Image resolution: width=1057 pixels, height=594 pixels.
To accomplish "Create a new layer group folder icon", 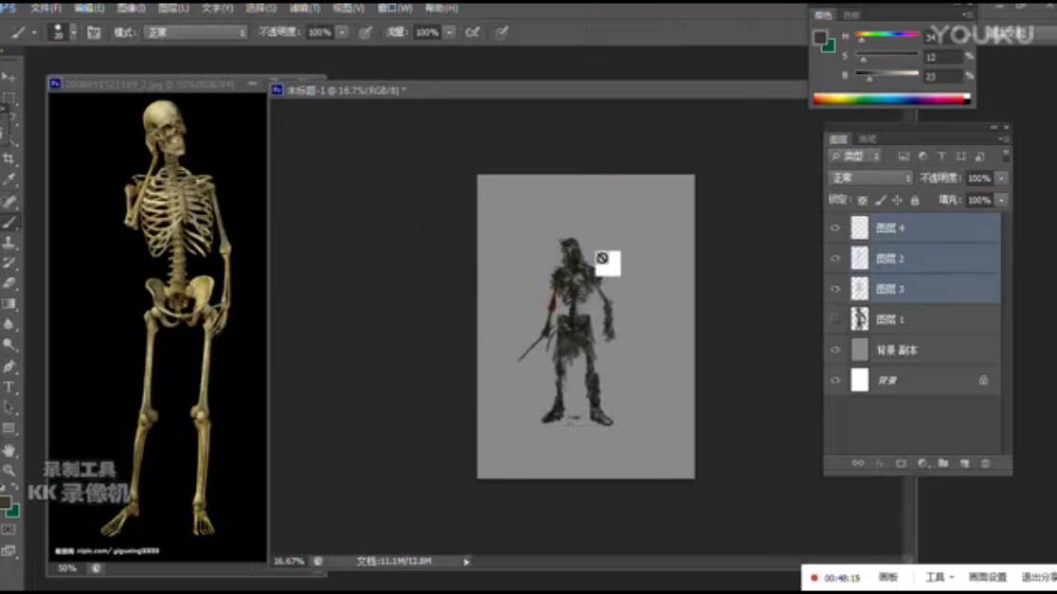I will [943, 463].
